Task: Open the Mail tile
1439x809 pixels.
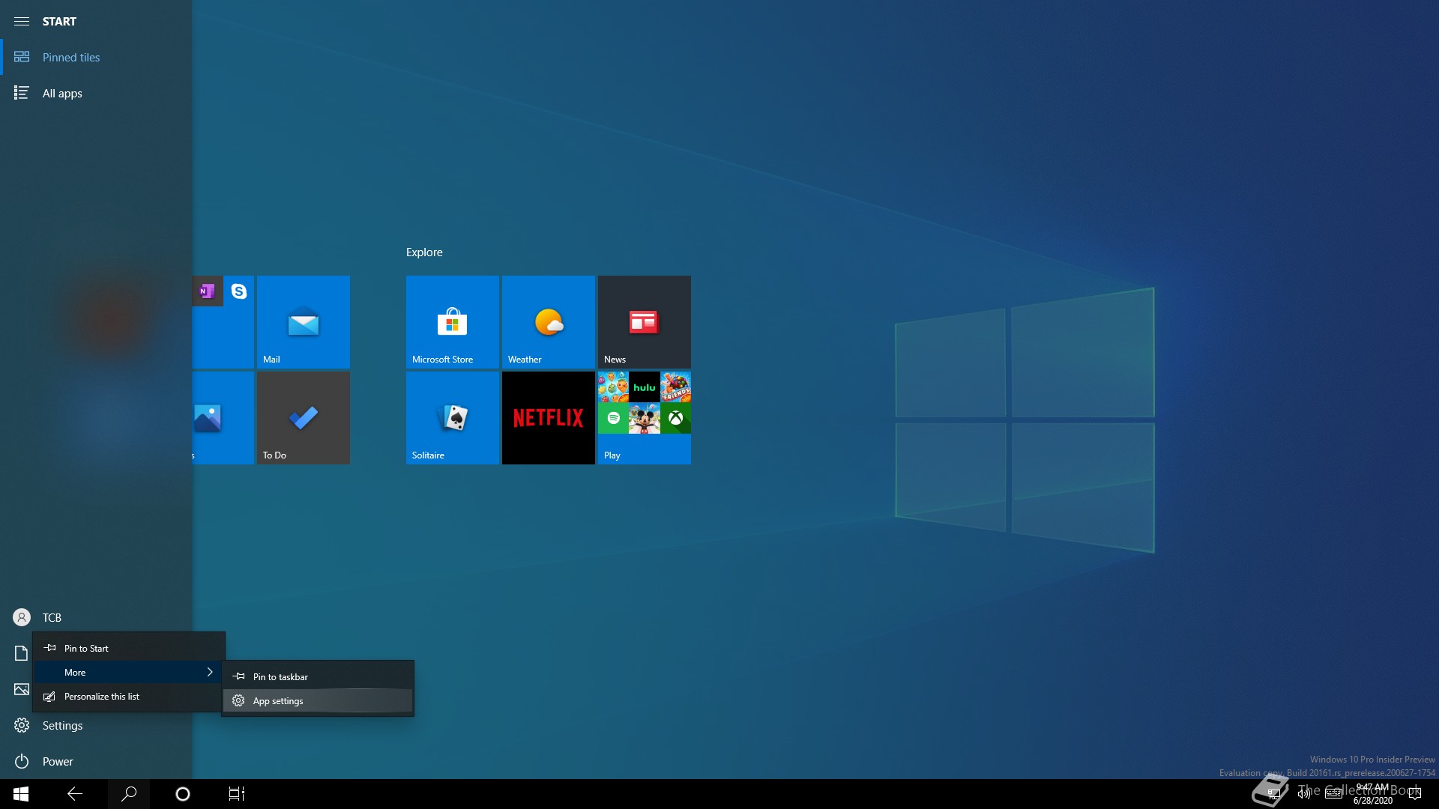Action: [303, 322]
